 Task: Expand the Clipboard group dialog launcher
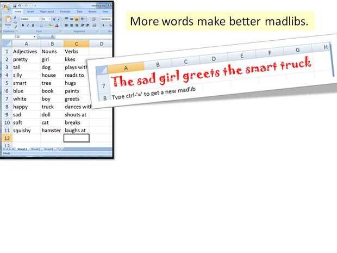coord(17,32)
